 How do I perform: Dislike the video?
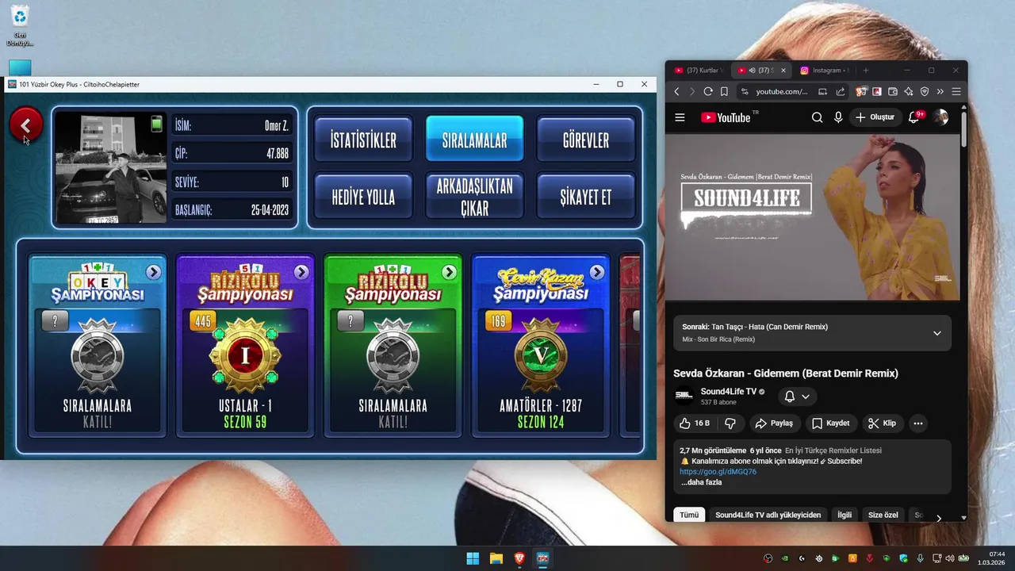[730, 423]
